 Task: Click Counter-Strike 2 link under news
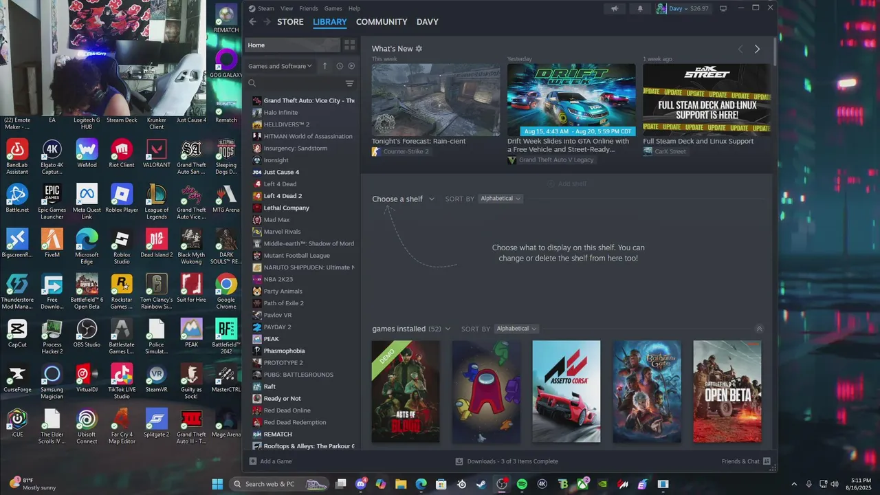(x=406, y=151)
